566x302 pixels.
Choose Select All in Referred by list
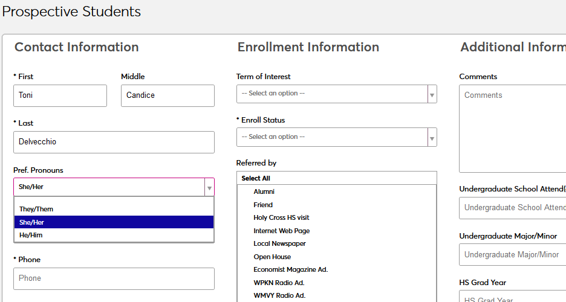click(x=256, y=178)
